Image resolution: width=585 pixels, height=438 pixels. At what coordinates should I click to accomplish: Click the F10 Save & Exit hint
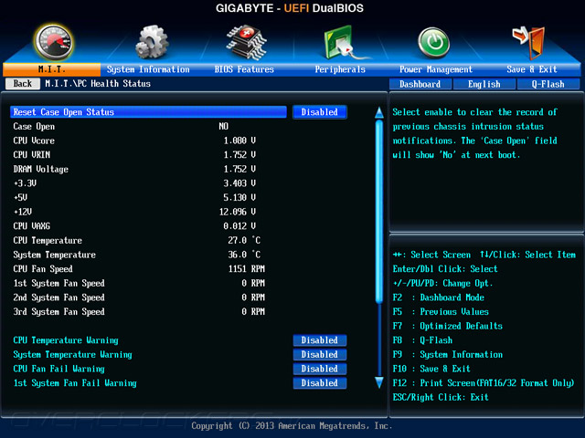[x=431, y=369]
